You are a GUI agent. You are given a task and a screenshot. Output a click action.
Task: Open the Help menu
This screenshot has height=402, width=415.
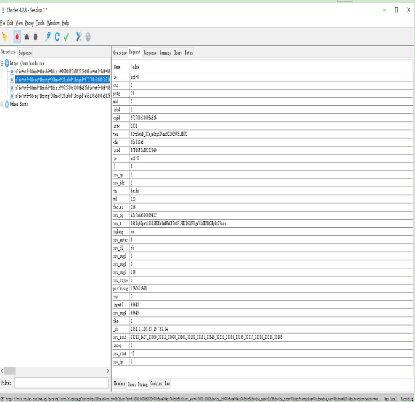pos(65,23)
